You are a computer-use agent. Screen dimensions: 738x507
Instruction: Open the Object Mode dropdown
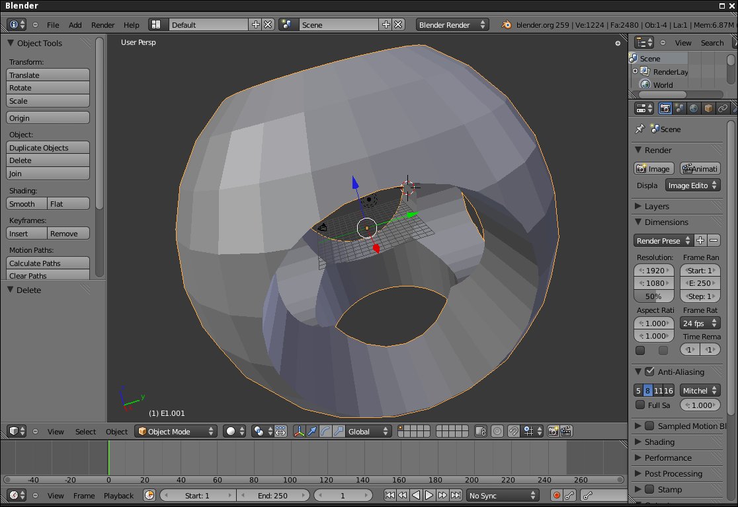176,431
